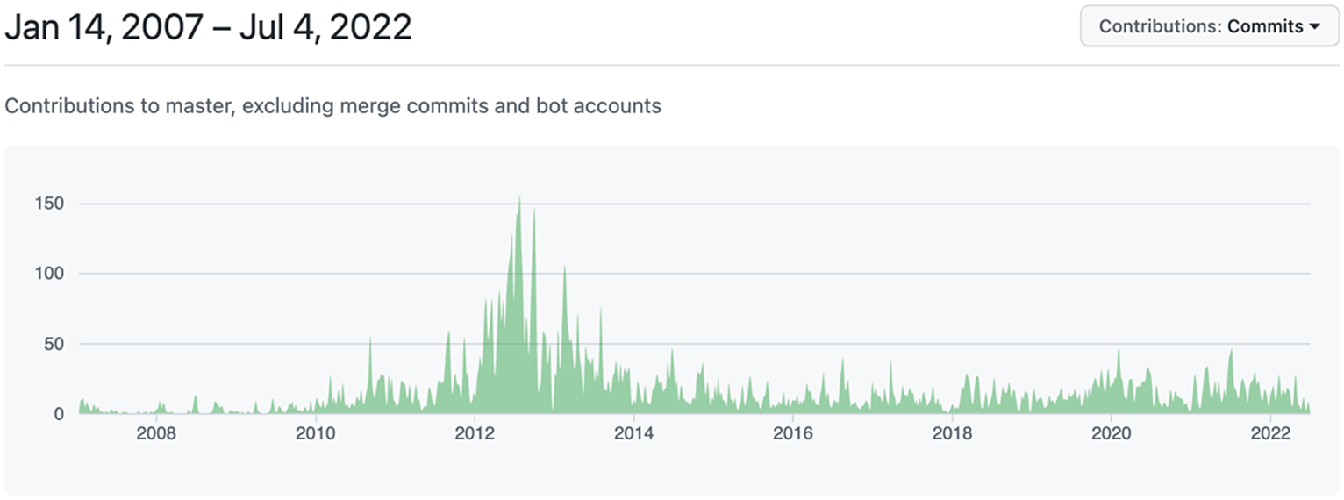Click the 2008 label on the x-axis
Image resolution: width=1344 pixels, height=500 pixels.
pos(156,434)
